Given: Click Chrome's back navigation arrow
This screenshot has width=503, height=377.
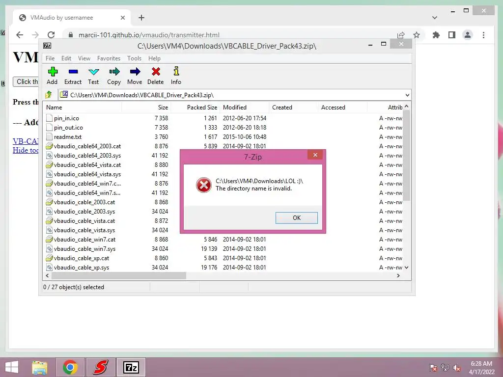Looking at the screenshot, I should (x=20, y=35).
